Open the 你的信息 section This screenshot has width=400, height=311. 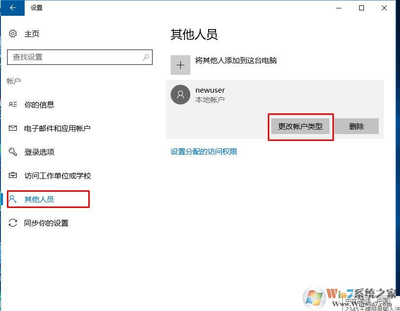click(39, 104)
